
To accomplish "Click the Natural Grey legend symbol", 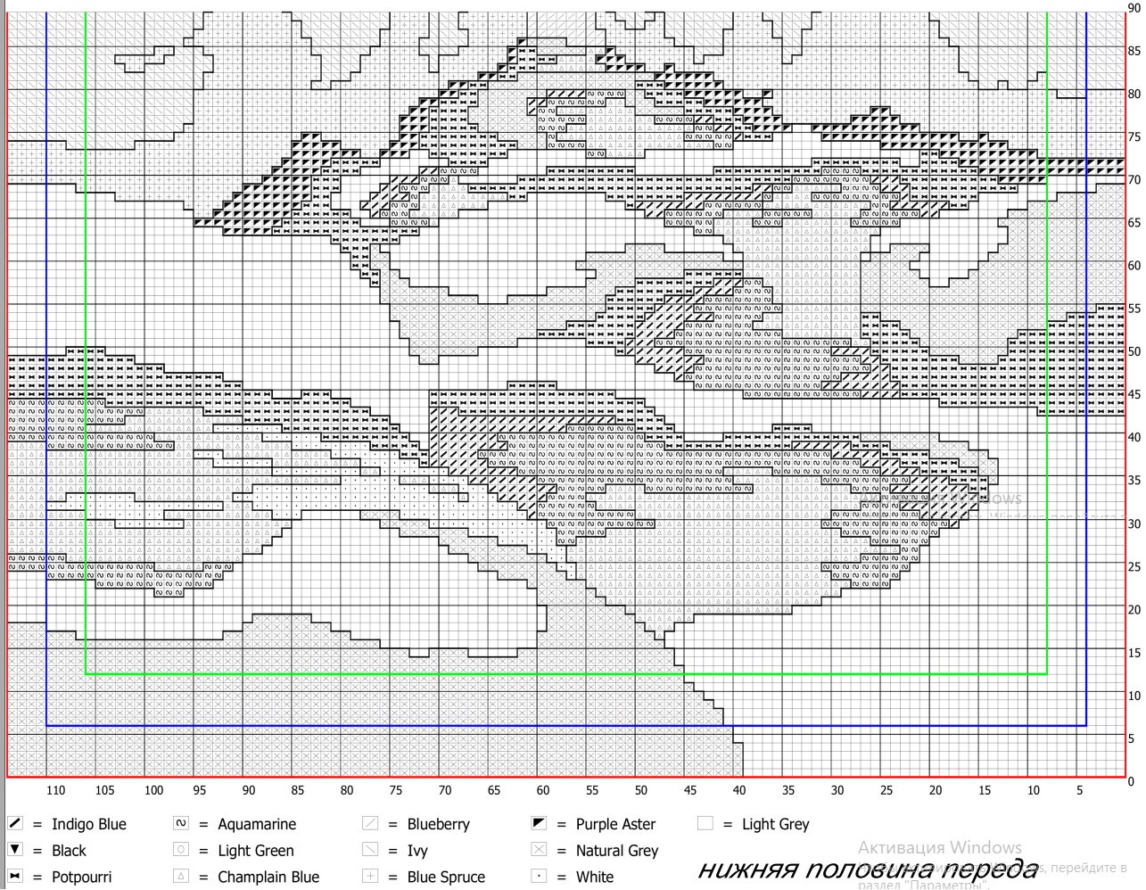I will [x=539, y=850].
